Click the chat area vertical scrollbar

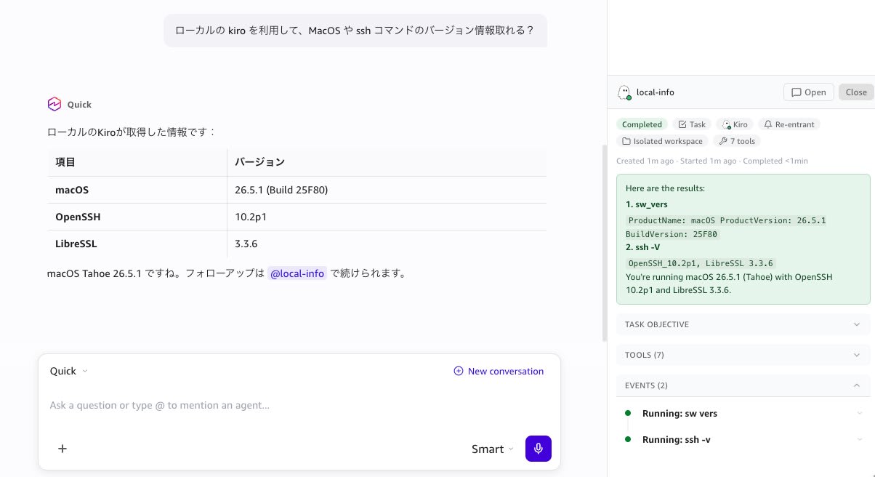tap(604, 244)
